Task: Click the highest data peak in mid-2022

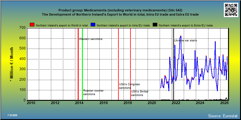Action: pos(180,36)
